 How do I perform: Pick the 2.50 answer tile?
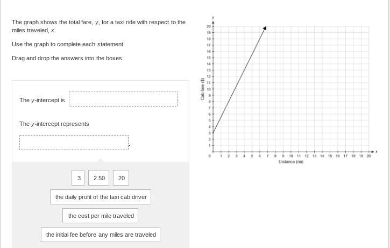(x=99, y=178)
